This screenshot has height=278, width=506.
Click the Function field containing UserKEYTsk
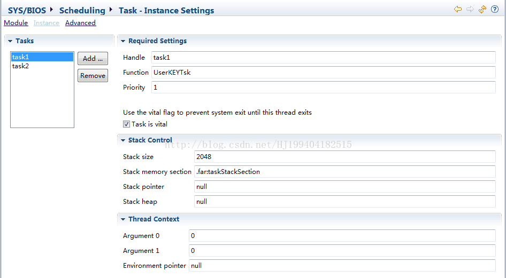(x=324, y=73)
